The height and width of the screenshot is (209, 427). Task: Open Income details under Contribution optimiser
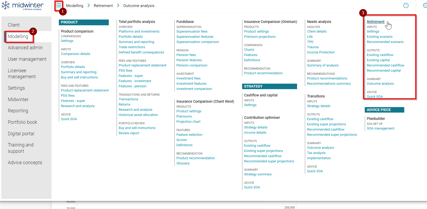[x=255, y=133]
